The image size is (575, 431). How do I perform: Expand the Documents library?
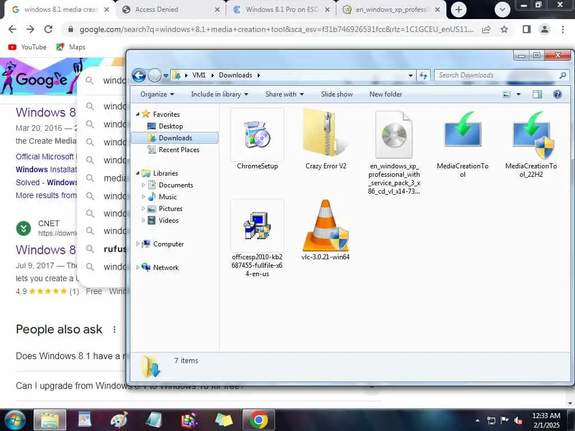pyautogui.click(x=143, y=185)
